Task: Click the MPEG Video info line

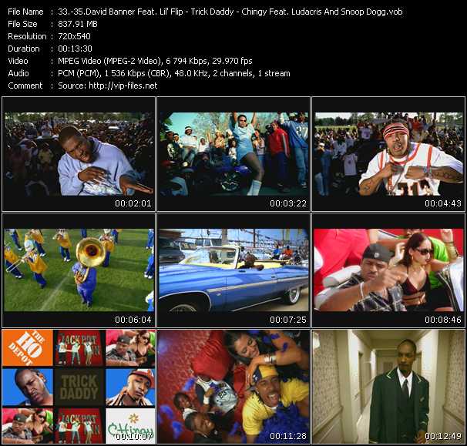Action: coord(155,61)
